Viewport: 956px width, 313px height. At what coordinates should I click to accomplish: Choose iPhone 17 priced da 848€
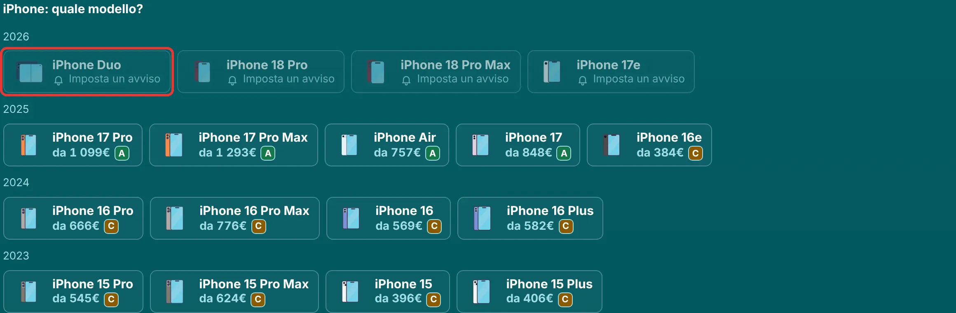[x=518, y=145]
